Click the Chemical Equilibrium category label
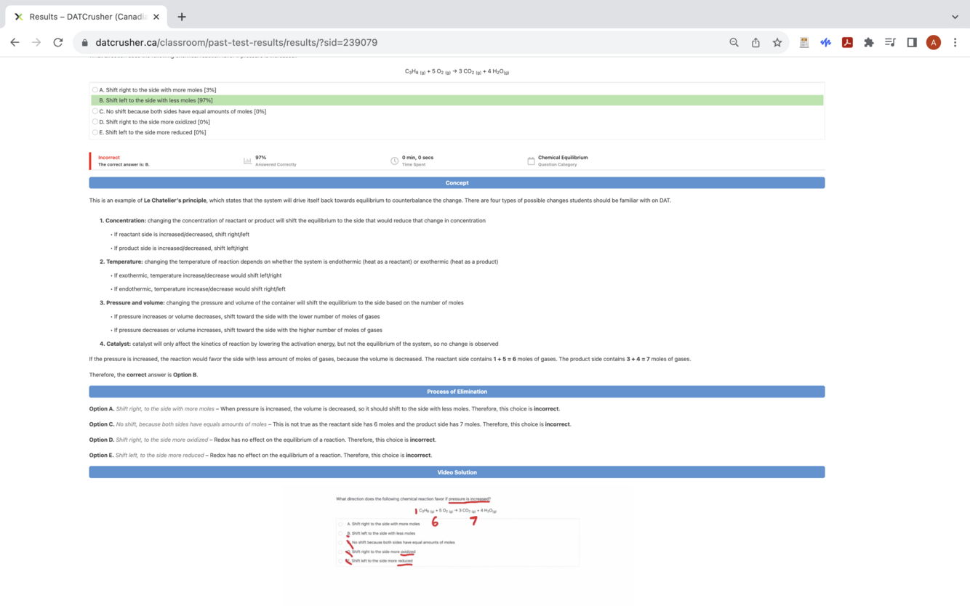 563,158
